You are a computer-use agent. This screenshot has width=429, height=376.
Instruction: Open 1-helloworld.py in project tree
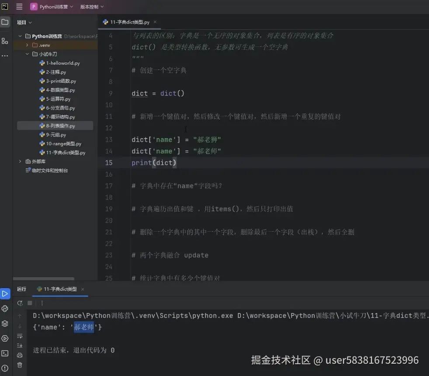tap(60, 63)
